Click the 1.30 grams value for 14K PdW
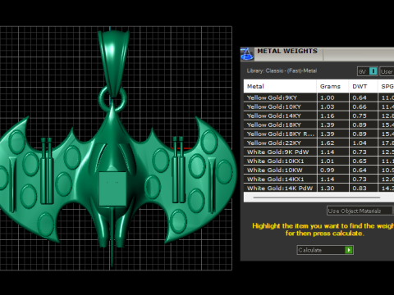 click(x=328, y=188)
